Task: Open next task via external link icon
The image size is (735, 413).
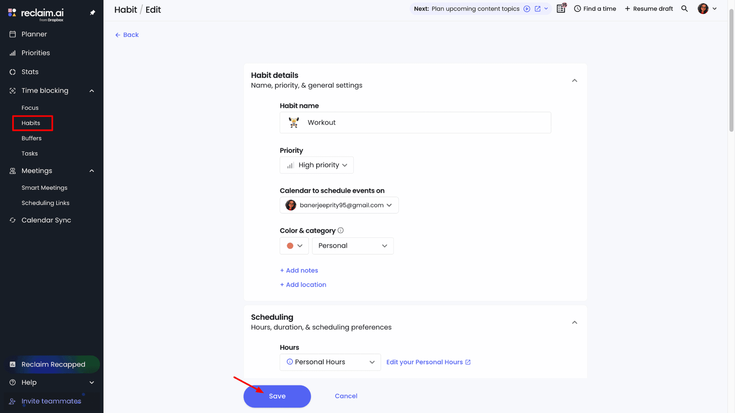Action: point(537,9)
